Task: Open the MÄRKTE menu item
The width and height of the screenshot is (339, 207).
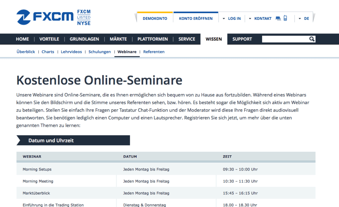Action: 118,39
